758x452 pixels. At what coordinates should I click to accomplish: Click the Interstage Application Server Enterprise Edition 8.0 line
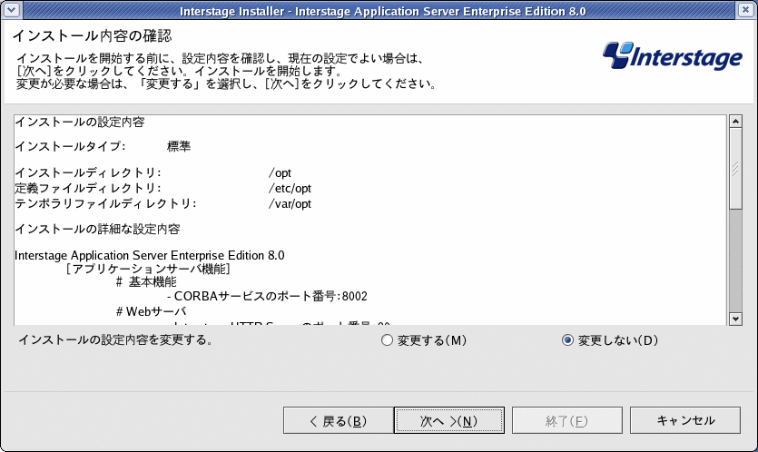point(150,255)
